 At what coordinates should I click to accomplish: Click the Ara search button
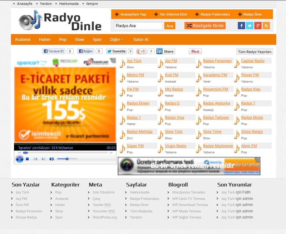pyautogui.click(x=169, y=26)
